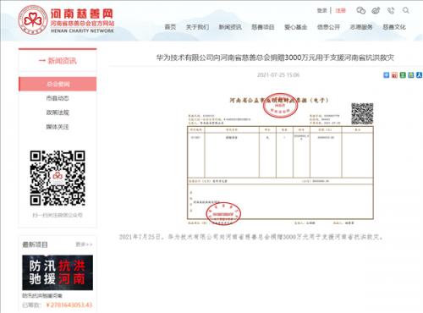Open the 慈善项目 navigation item
The width and height of the screenshot is (423, 313).
tap(263, 27)
